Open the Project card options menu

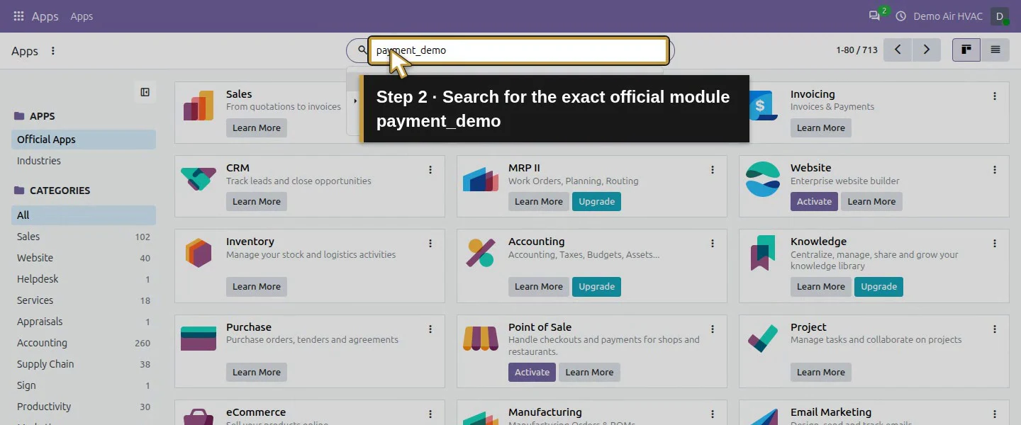pos(995,329)
